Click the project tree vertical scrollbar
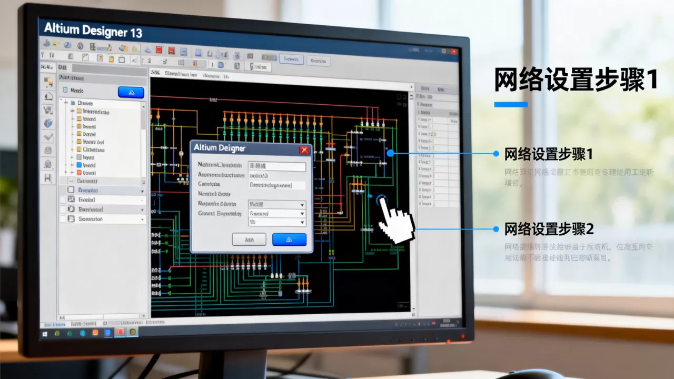Screen dimensions: 674x379 143,139
